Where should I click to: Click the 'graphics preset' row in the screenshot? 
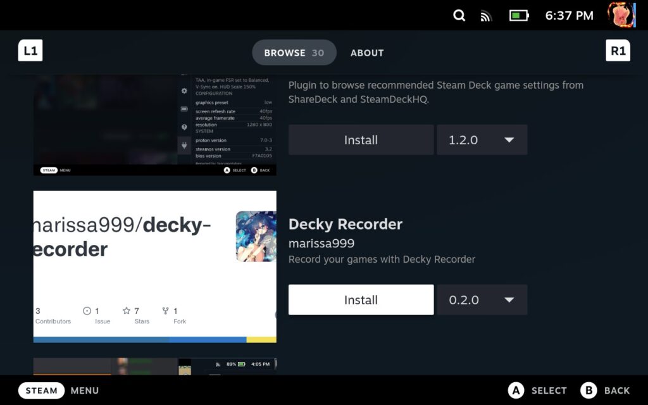[234, 103]
